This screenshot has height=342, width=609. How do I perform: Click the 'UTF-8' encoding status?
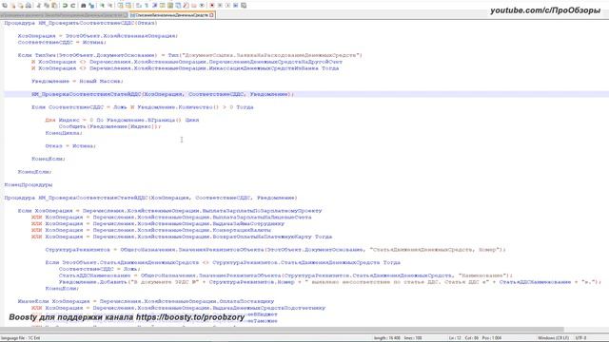coord(580,338)
